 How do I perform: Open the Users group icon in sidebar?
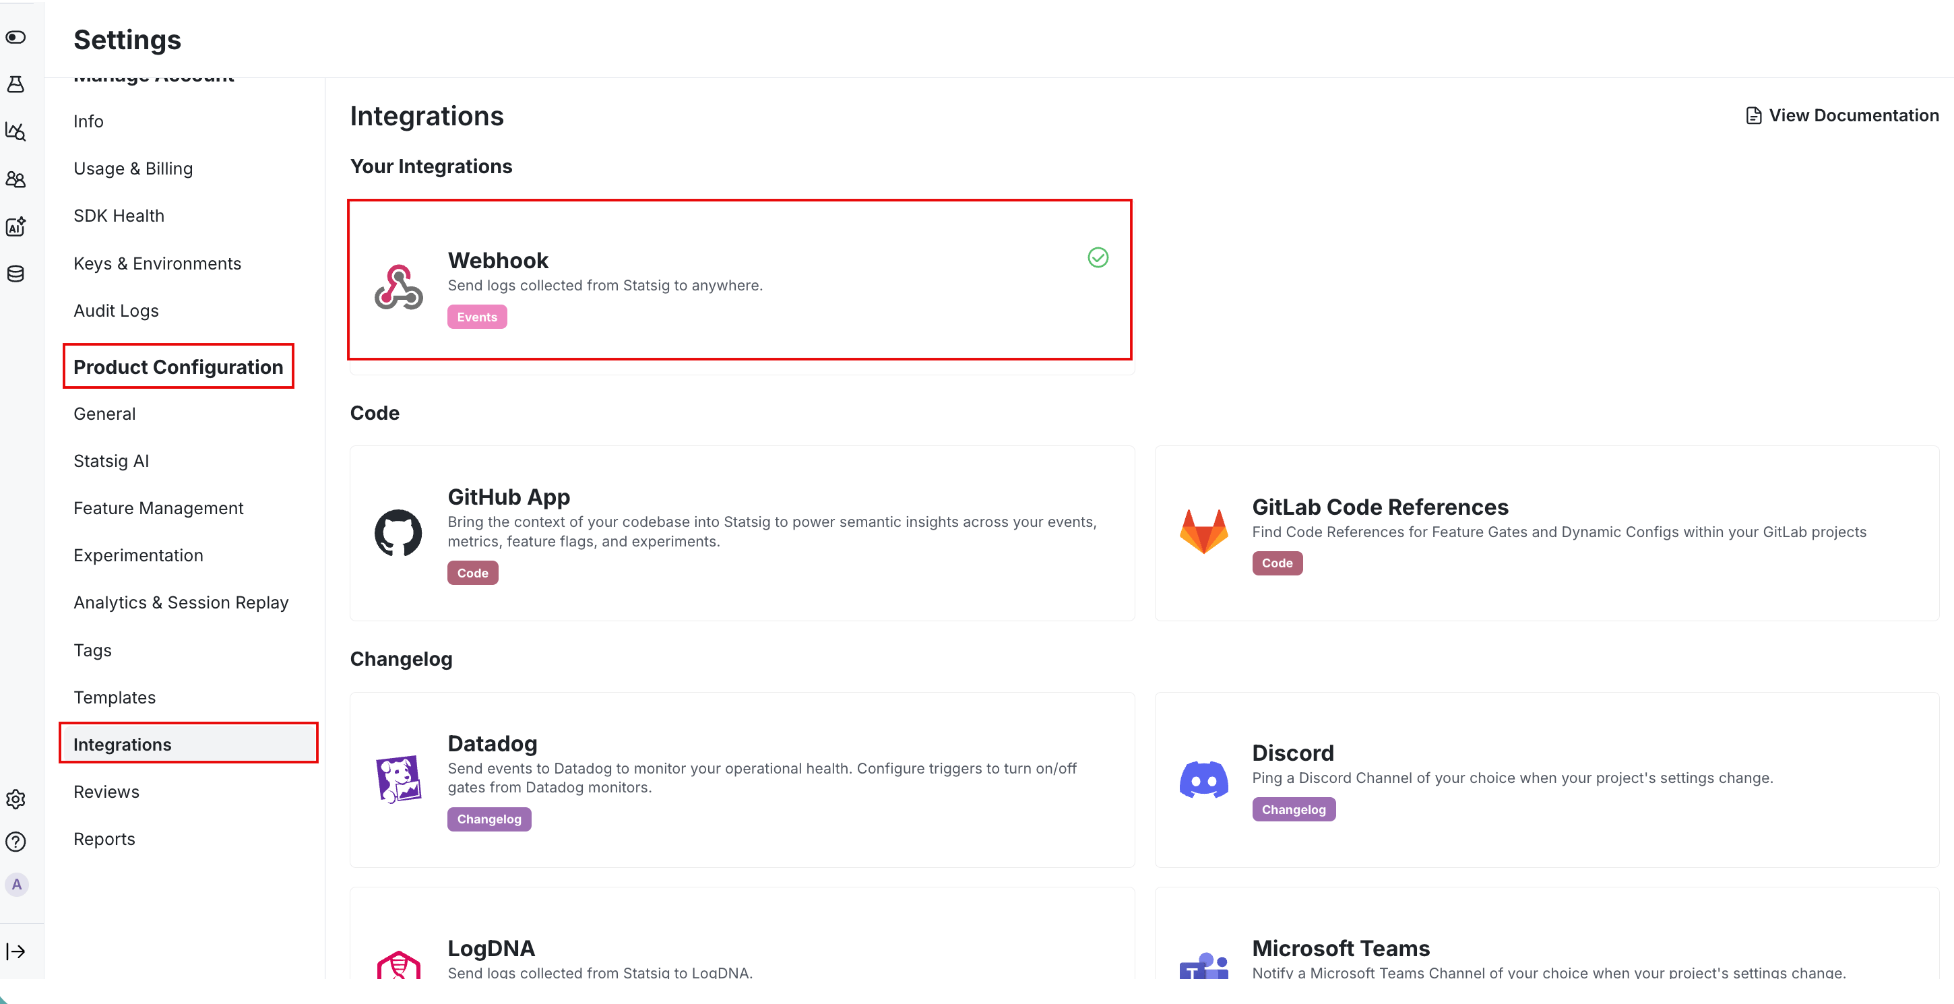(16, 180)
